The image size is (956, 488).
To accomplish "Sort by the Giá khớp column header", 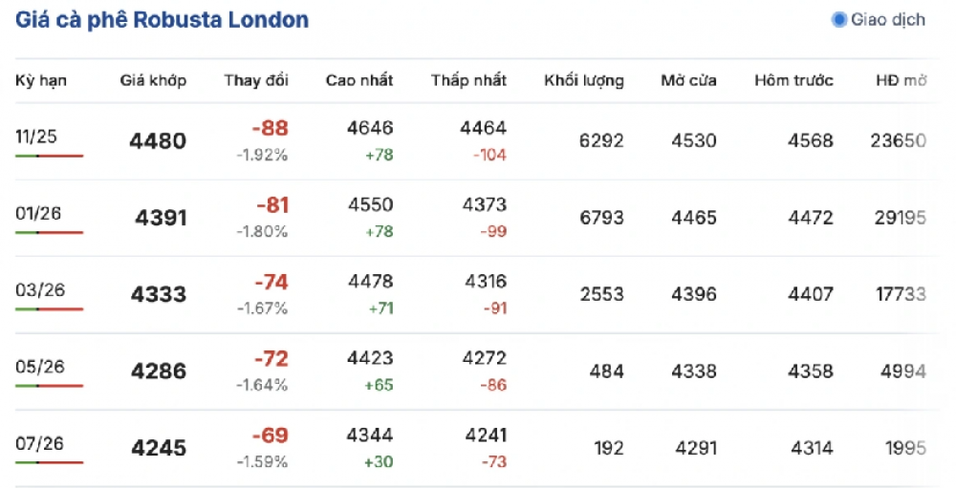I will [153, 80].
